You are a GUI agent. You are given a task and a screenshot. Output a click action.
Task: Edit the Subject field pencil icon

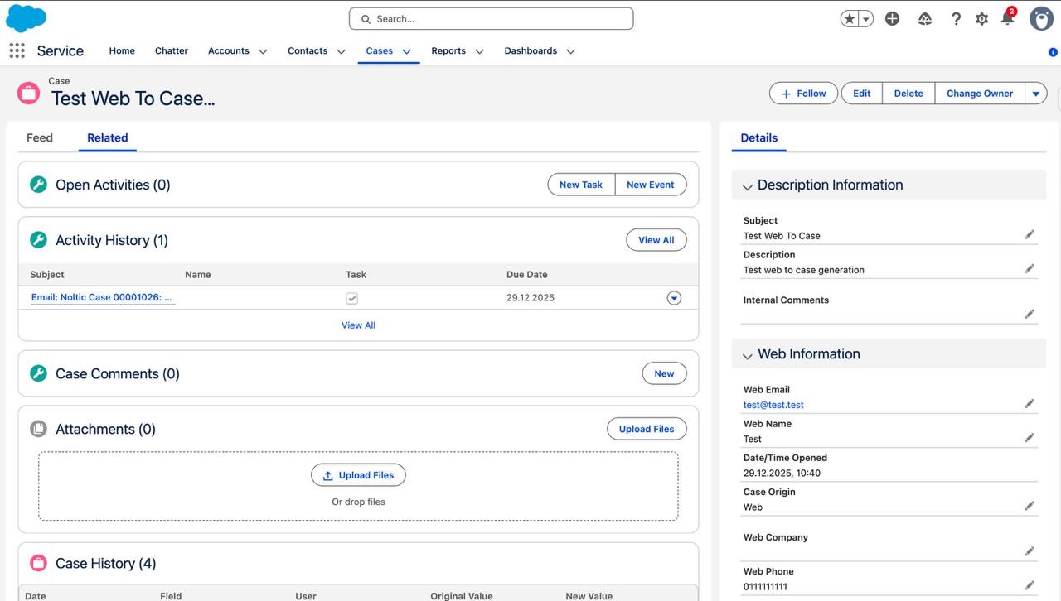pyautogui.click(x=1030, y=235)
